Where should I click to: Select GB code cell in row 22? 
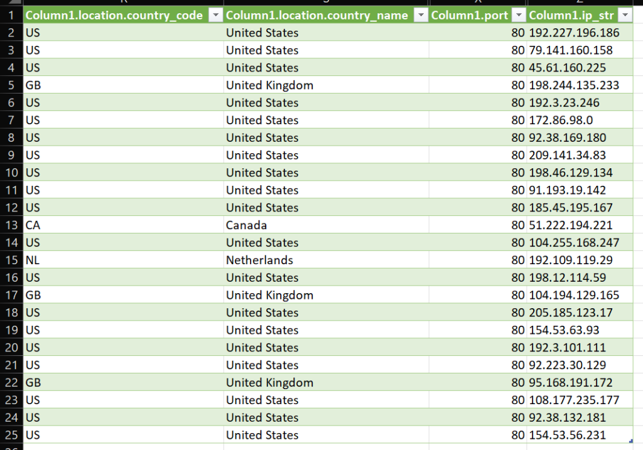[x=123, y=382]
